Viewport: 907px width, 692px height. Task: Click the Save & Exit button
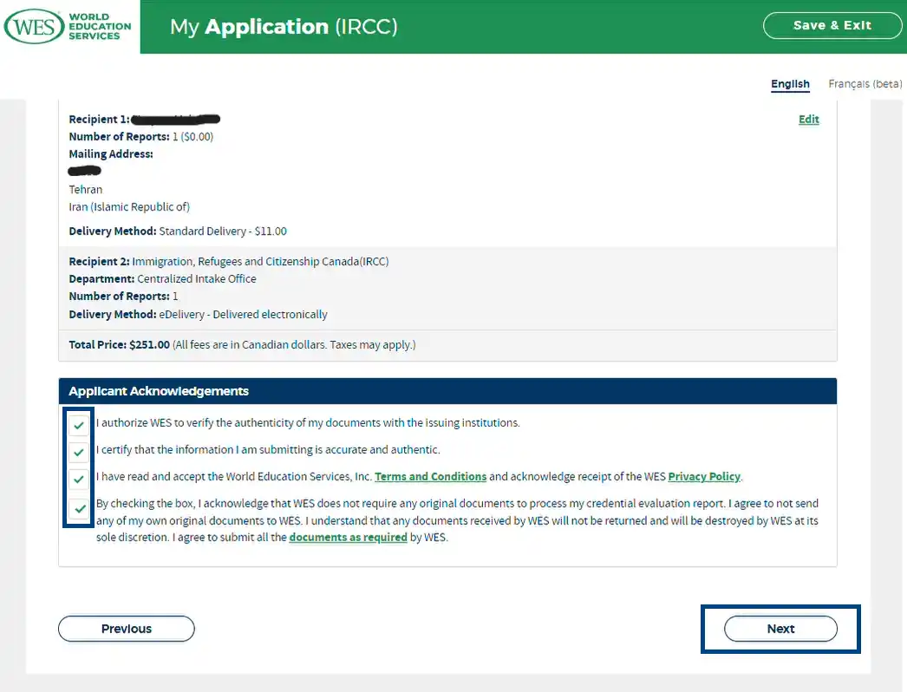tap(832, 25)
